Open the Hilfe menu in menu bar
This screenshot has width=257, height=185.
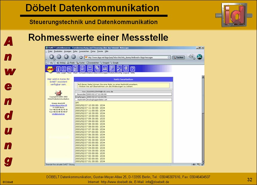[x=107, y=51]
